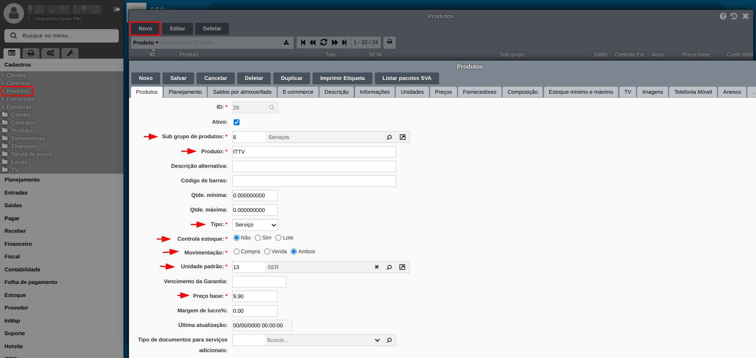The image size is (756, 358).
Task: Open the wrench tools tab in the sidebar
Action: tap(70, 53)
